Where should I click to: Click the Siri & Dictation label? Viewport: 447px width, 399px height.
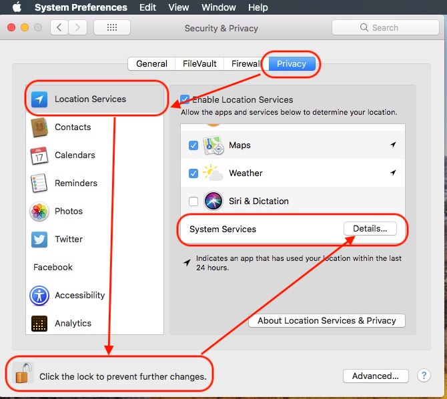[259, 202]
